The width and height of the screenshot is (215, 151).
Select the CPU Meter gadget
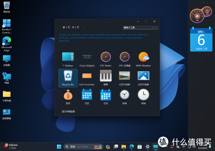pyautogui.click(x=105, y=59)
